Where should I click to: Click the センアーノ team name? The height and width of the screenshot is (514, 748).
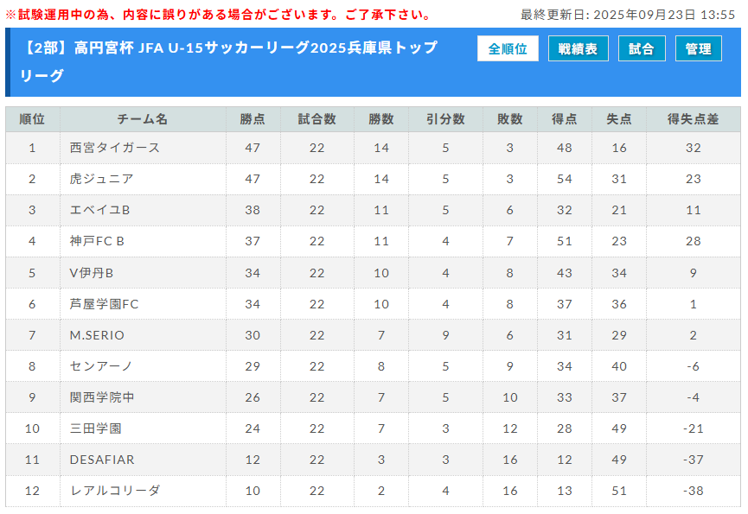point(101,366)
